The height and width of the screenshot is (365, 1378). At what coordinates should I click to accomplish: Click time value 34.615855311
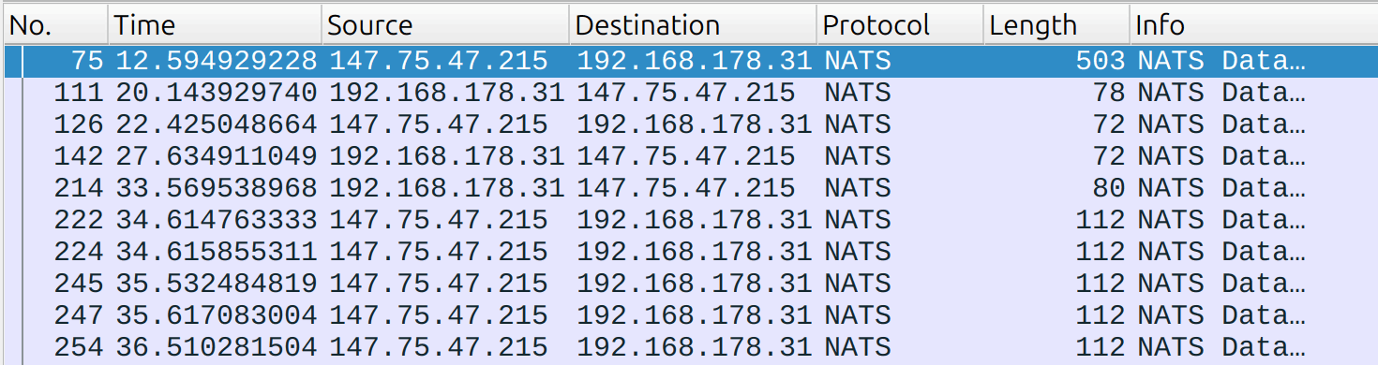(x=217, y=252)
